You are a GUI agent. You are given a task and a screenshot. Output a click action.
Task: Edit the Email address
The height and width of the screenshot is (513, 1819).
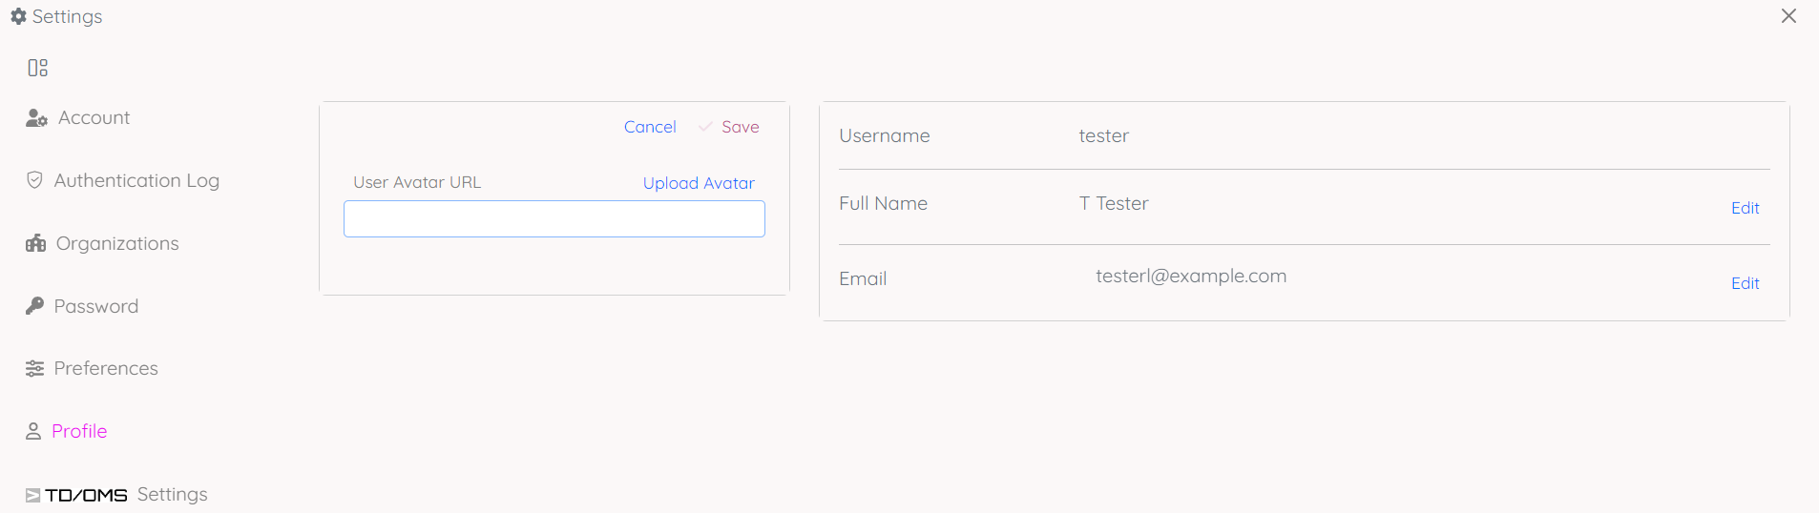[x=1745, y=283]
